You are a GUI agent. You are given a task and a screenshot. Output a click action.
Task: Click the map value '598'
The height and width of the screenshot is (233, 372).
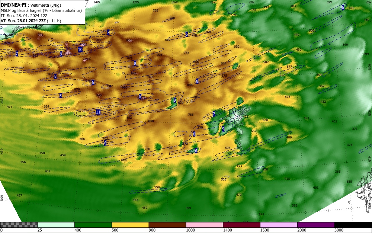tap(228, 148)
